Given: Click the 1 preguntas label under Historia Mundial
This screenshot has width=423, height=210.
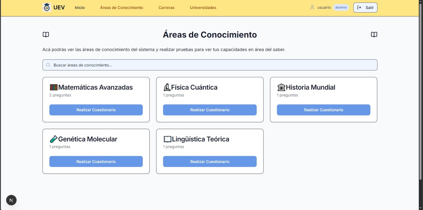Looking at the screenshot, I should (287, 95).
